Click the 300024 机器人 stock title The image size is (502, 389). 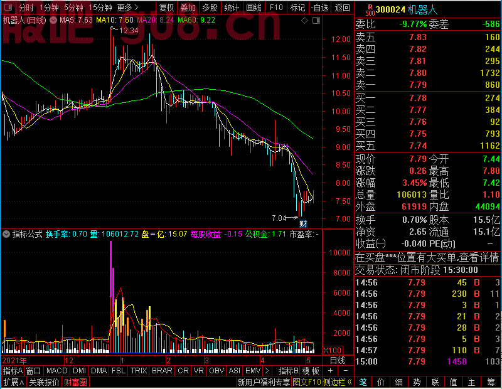[x=406, y=10]
